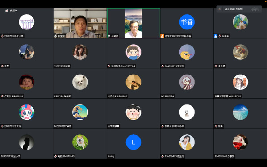267x167 pixels.
Task: Click the recording cloud icon at top-left
Action: pos(7,11)
